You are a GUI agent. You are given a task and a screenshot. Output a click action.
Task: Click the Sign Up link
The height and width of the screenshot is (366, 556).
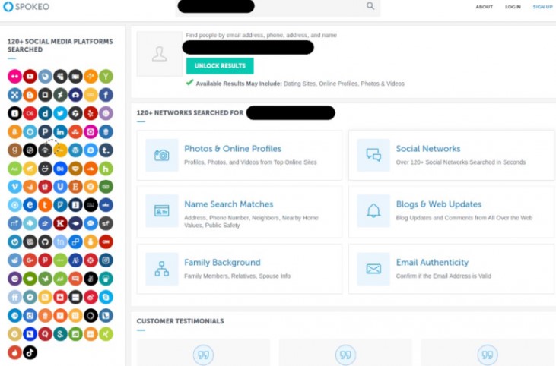coord(542,7)
